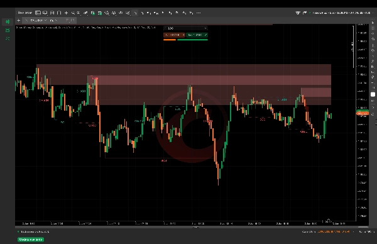Open the chart layout icon beside New order

click(x=38, y=13)
